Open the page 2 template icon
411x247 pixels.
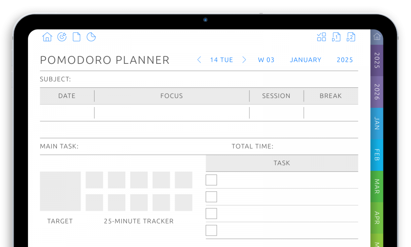pyautogui.click(x=351, y=37)
